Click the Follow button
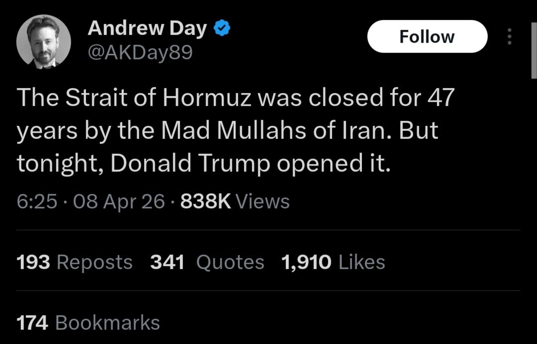 [427, 37]
